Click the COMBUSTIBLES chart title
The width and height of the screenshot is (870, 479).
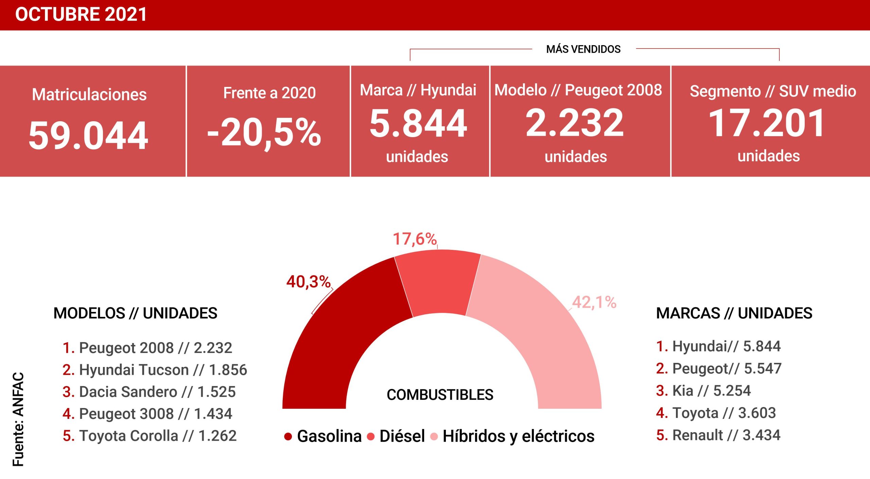pos(440,395)
